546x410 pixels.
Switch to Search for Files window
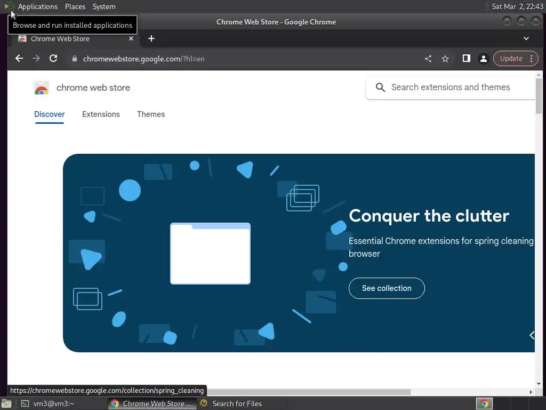[x=231, y=404]
